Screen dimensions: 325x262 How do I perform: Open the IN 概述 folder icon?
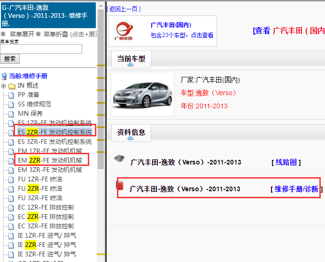(x=12, y=86)
